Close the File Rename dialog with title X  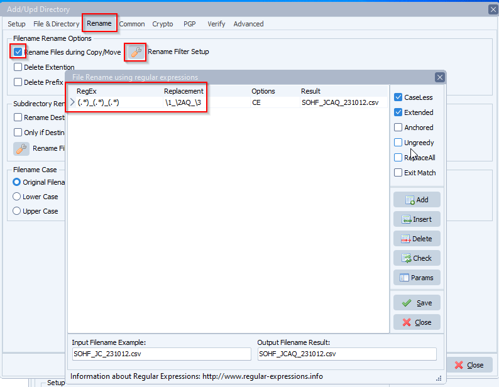[440, 77]
